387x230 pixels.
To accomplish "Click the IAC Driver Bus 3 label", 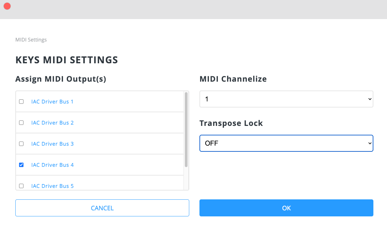I will click(52, 144).
